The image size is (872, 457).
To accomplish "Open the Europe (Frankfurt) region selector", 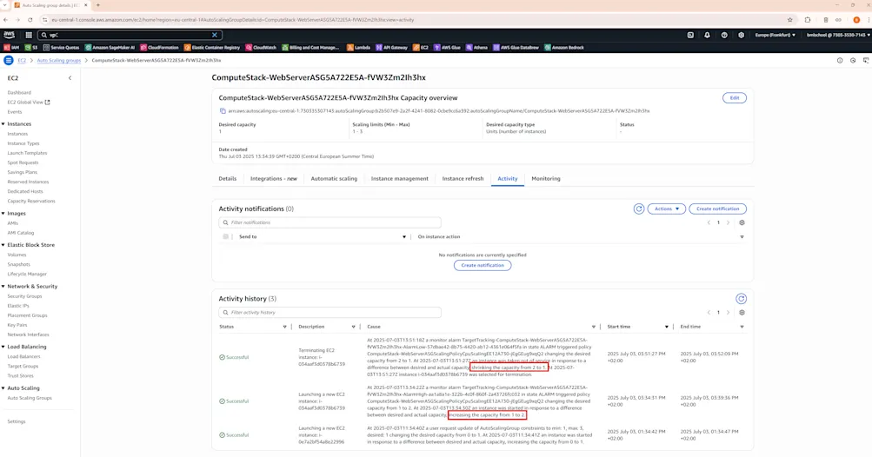I will point(775,35).
